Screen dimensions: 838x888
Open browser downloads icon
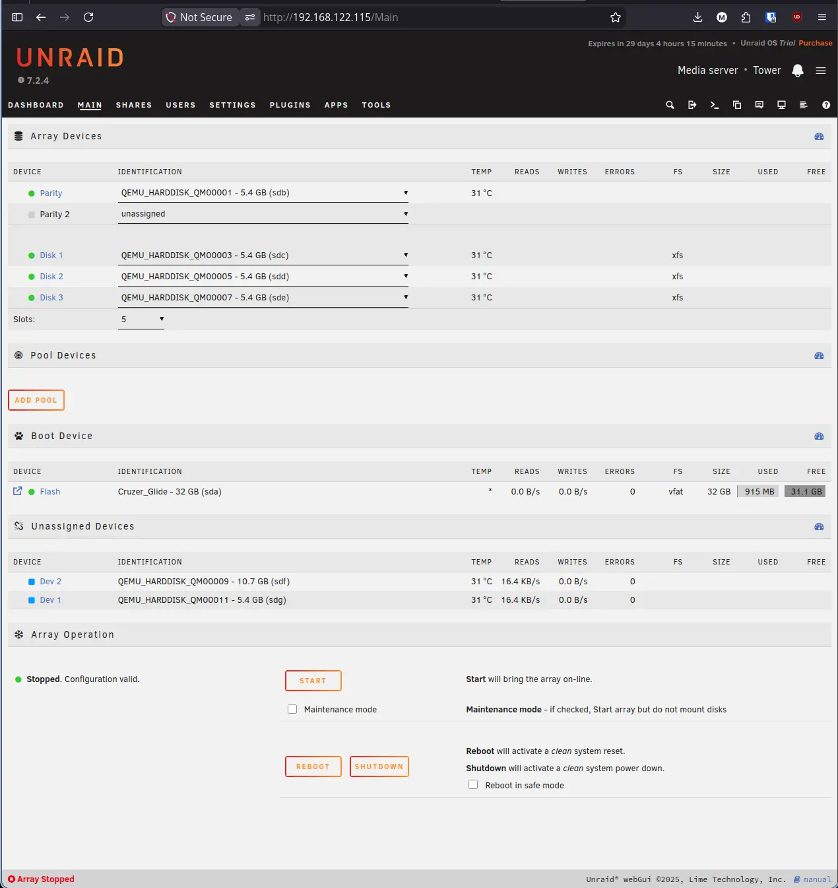(x=697, y=17)
